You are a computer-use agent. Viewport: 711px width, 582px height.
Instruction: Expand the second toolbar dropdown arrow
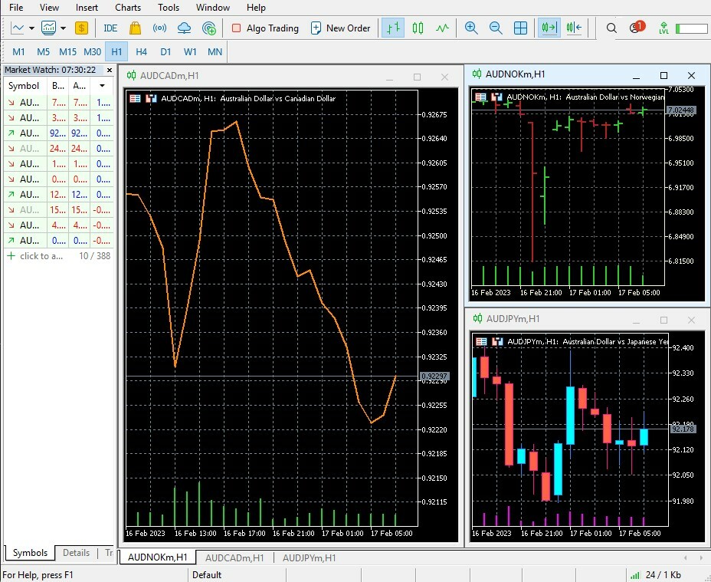click(63, 28)
